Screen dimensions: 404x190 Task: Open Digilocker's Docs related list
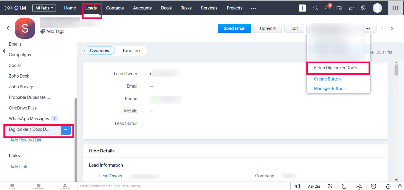(29, 129)
